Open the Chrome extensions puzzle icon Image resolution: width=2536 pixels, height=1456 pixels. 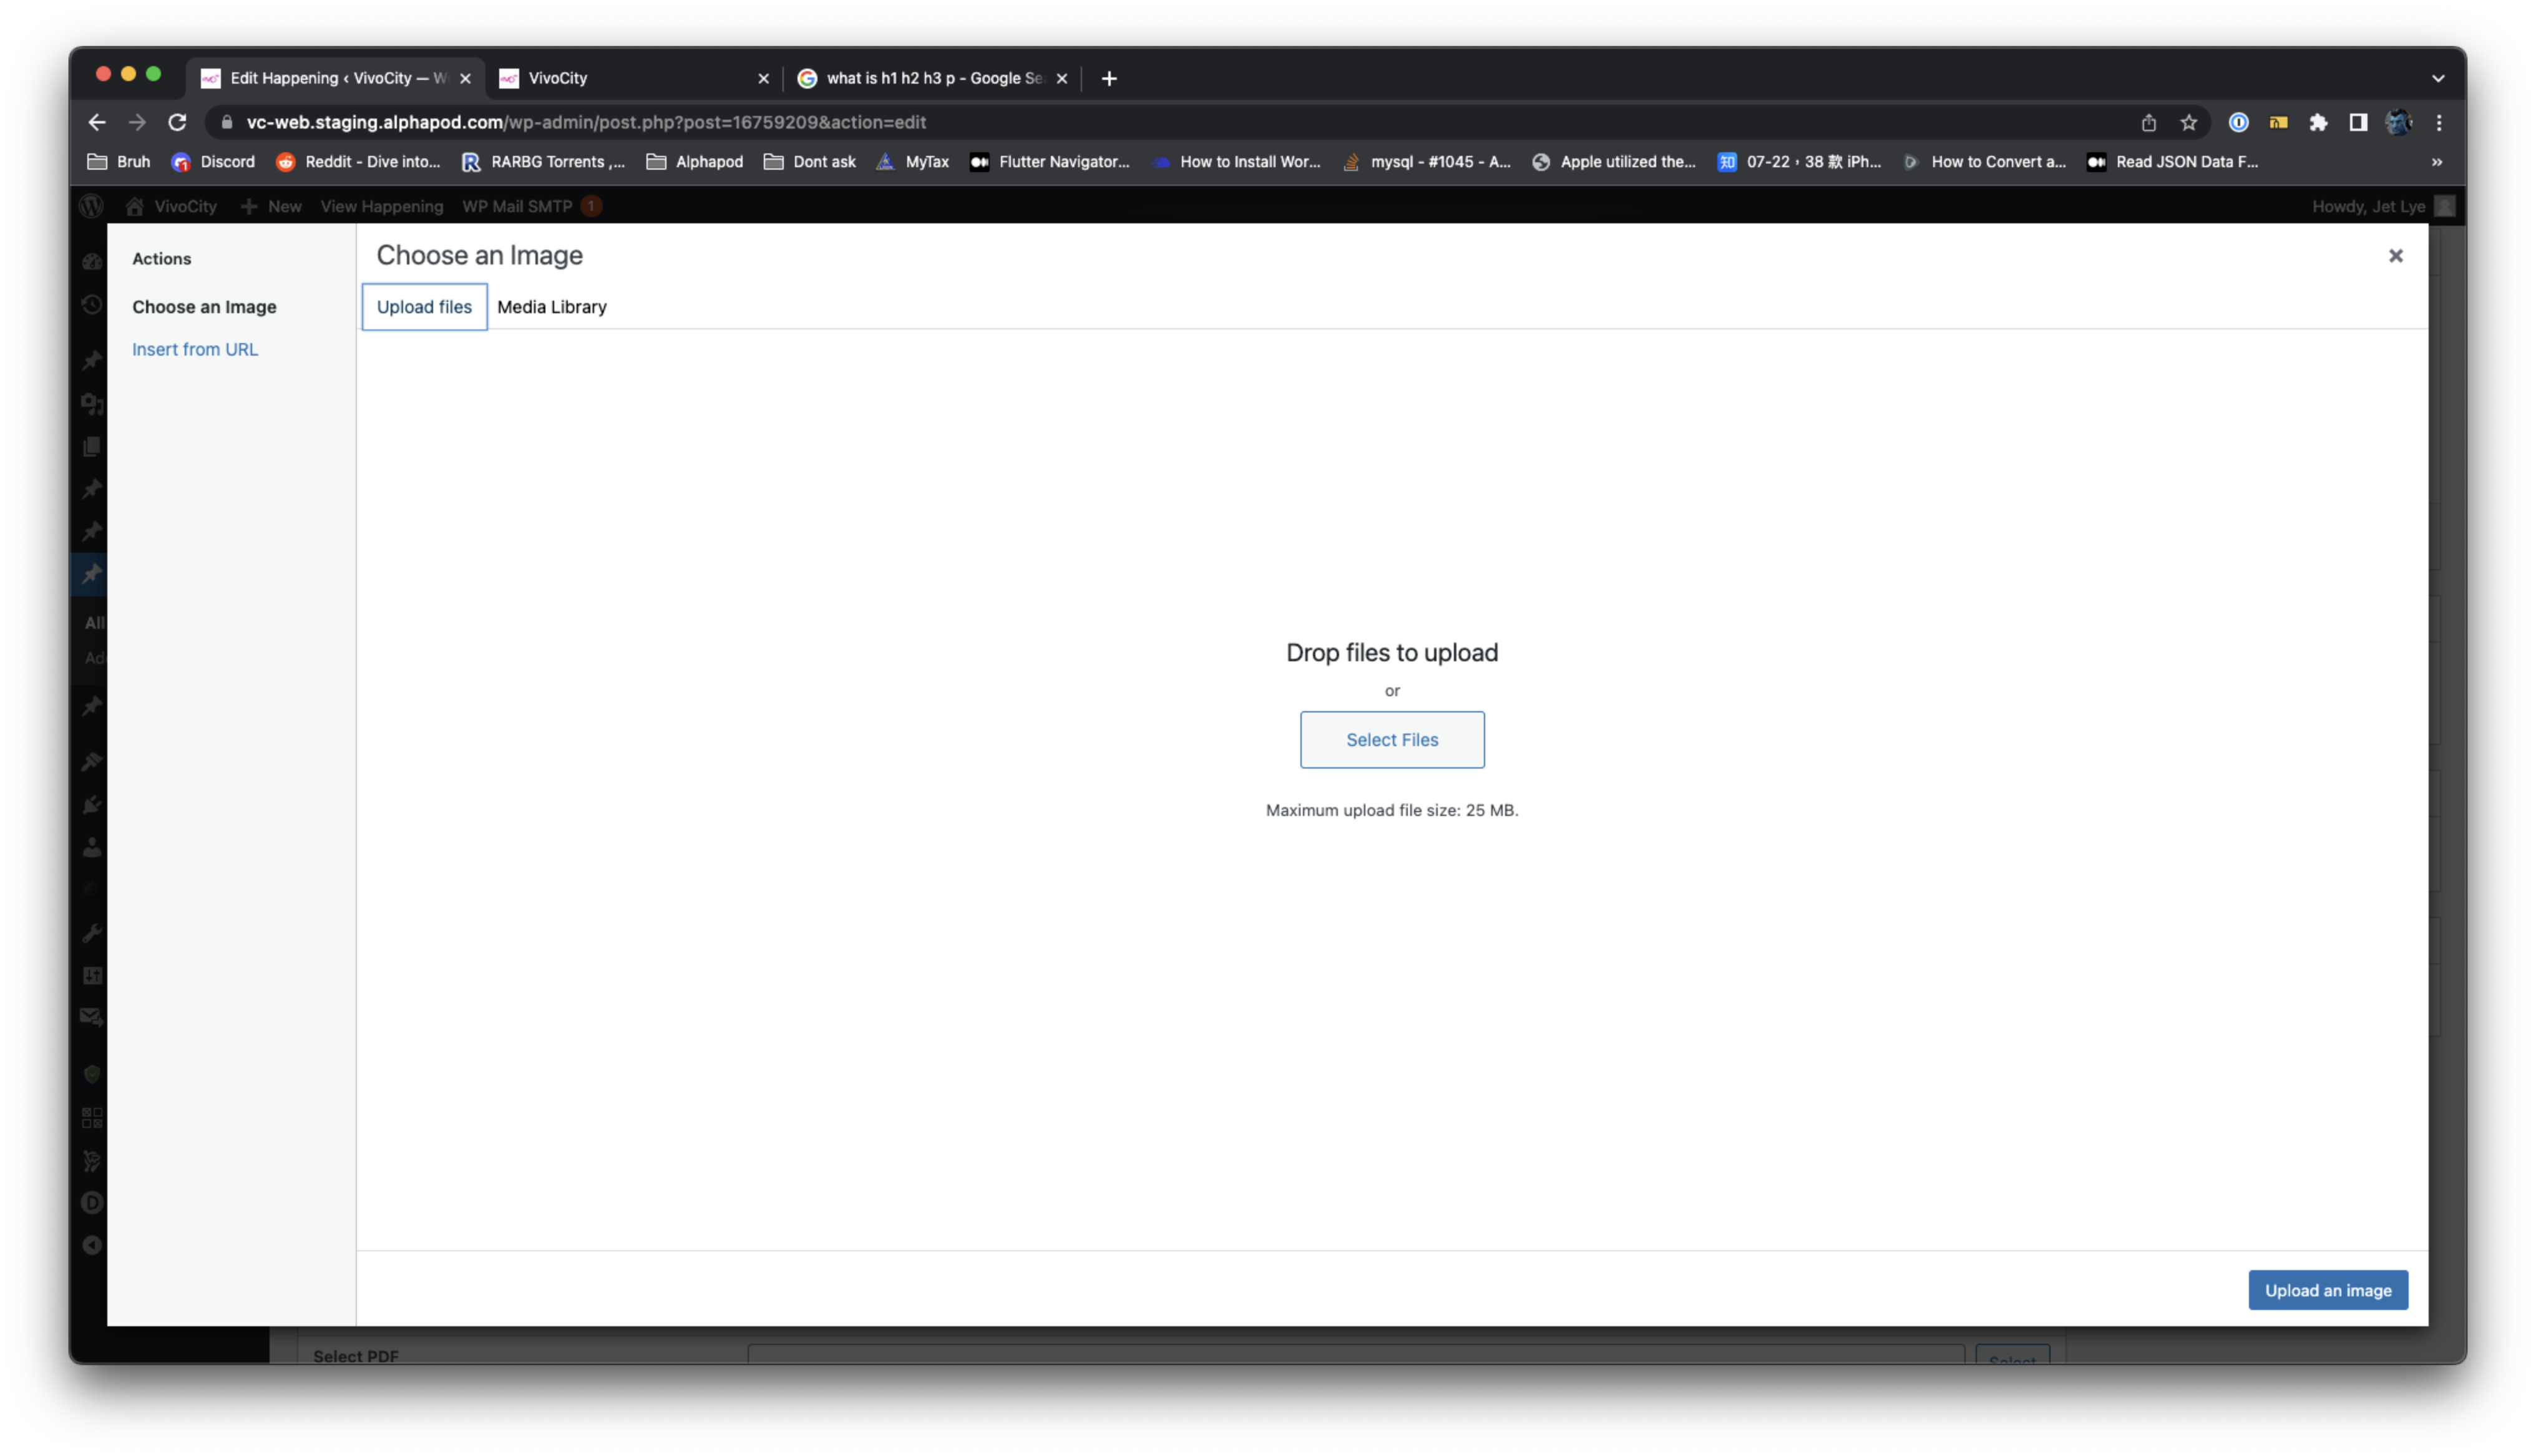pos(2319,122)
